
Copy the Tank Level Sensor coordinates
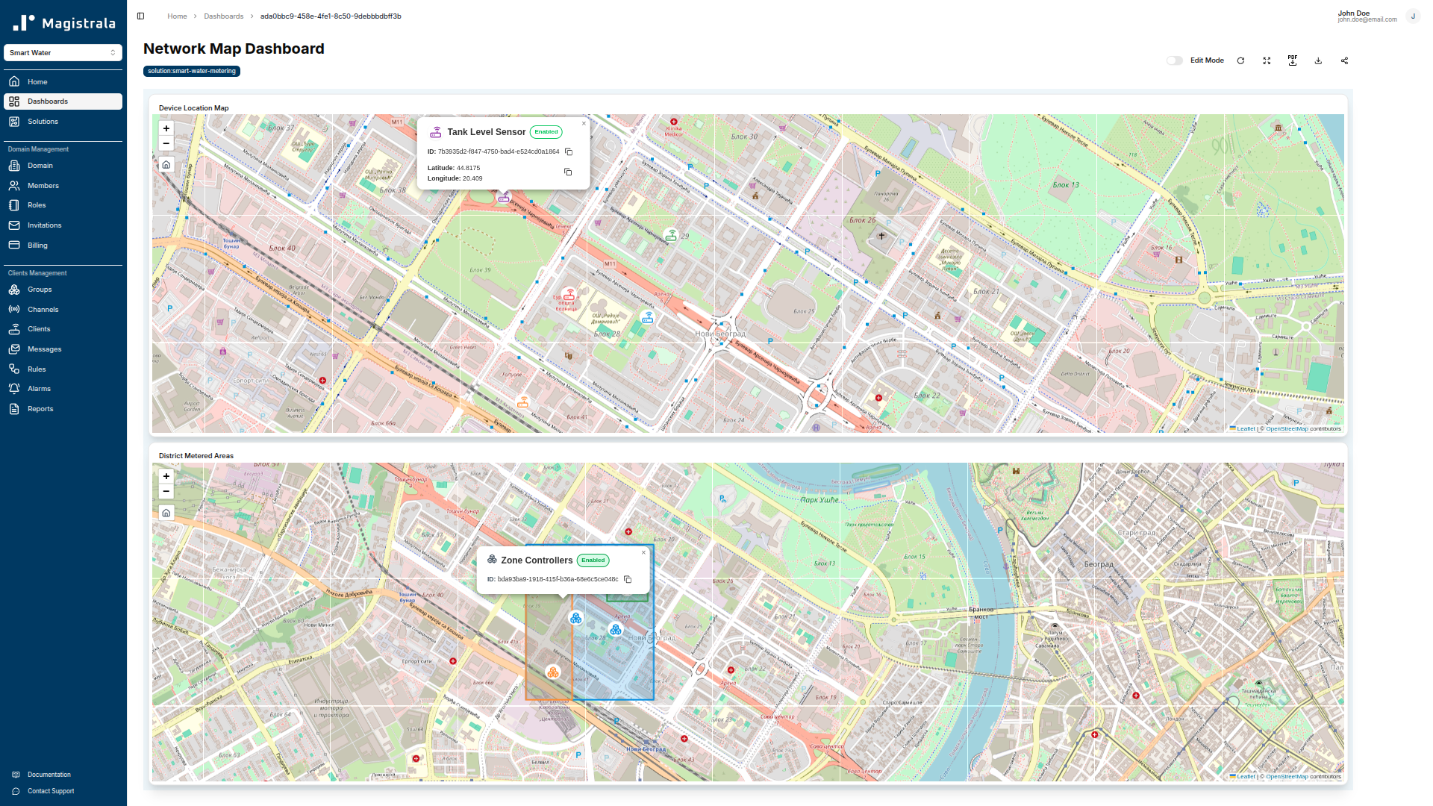click(568, 172)
